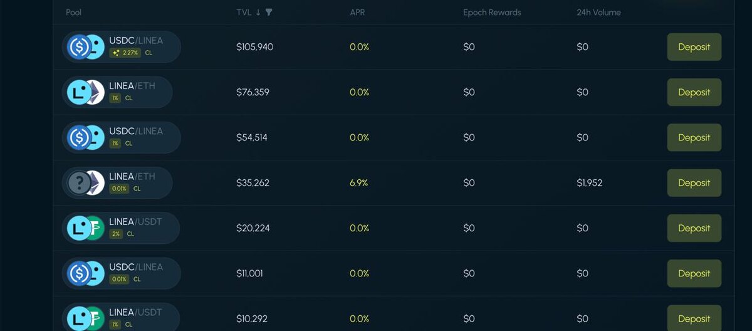This screenshot has width=752, height=331.
Task: Click the TVL sort arrow icon
Action: (x=258, y=13)
